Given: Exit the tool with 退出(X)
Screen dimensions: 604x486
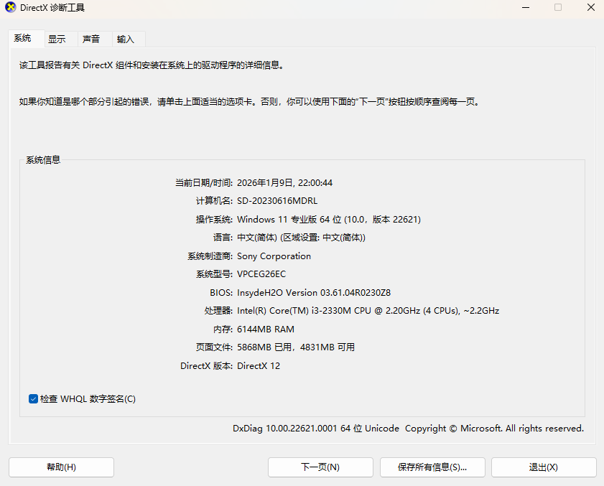Looking at the screenshot, I should point(544,467).
